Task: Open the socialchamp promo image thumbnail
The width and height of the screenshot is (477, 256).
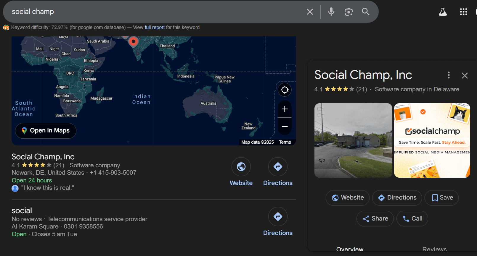Action: coord(432,140)
